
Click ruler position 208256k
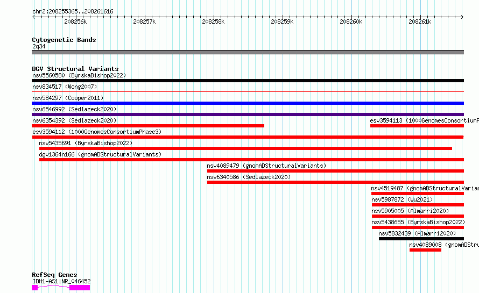(x=75, y=22)
